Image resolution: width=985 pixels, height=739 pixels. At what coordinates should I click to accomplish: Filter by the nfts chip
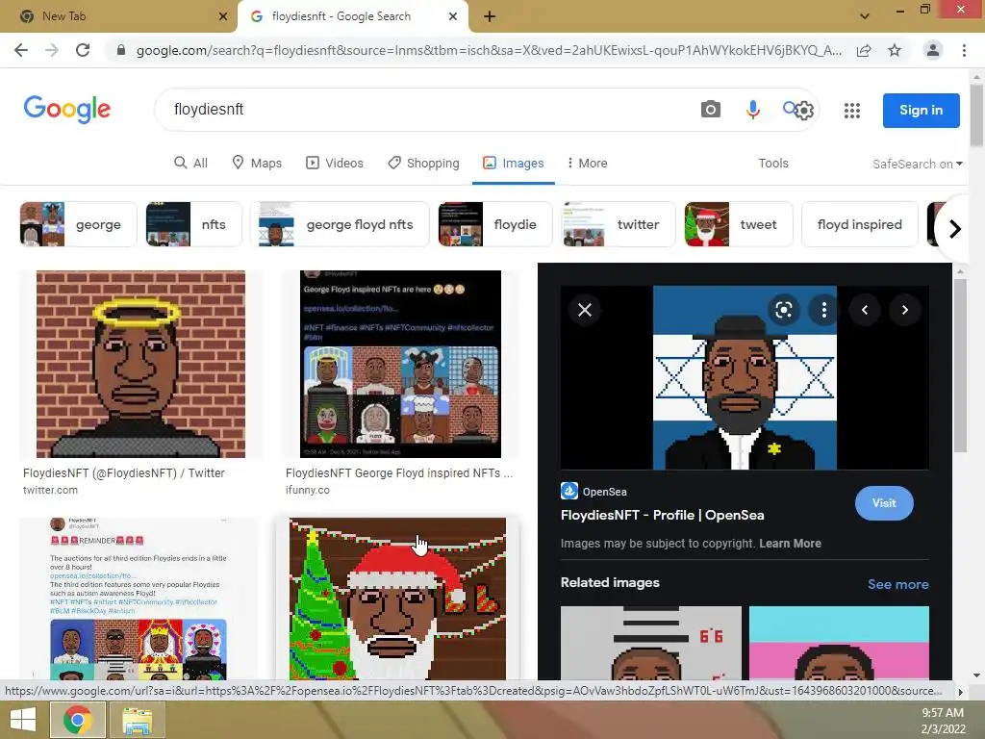[x=193, y=224]
